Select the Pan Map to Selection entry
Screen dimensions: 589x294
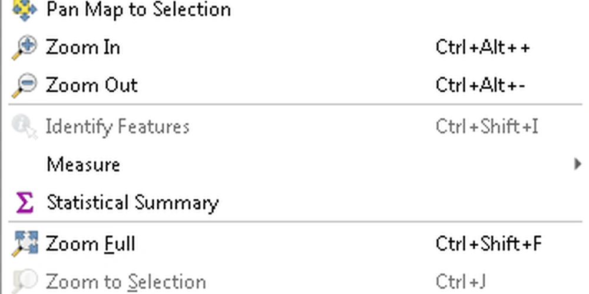(x=295, y=9)
